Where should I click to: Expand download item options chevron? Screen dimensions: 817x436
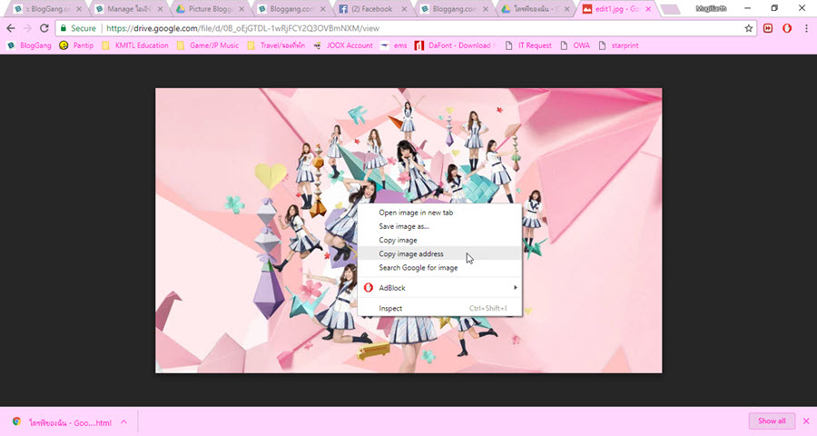point(124,421)
